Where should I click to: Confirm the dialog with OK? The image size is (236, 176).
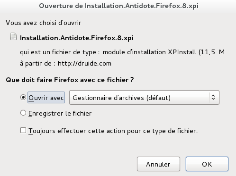pyautogui.click(x=207, y=164)
